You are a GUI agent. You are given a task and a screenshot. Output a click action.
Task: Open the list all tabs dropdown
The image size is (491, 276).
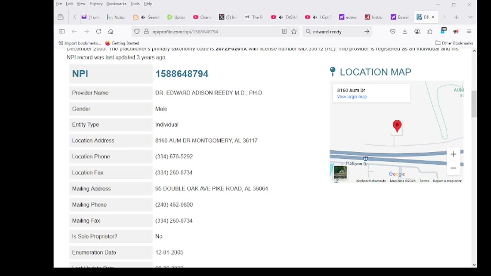coord(470,17)
